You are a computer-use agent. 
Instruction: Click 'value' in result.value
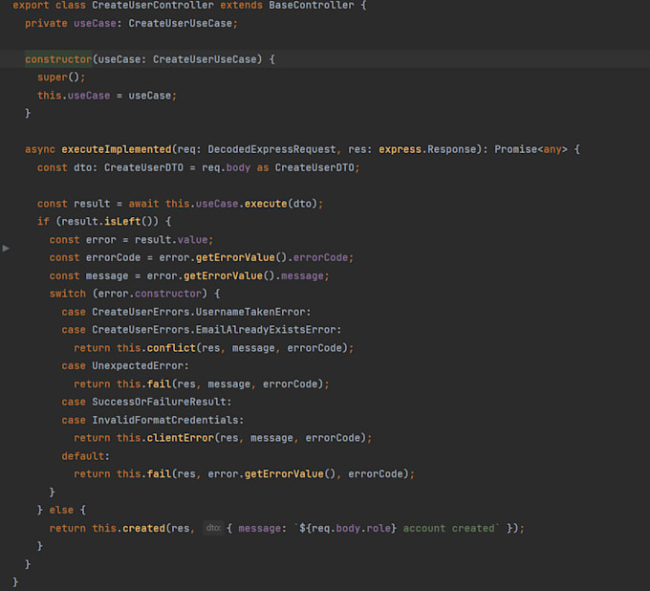point(192,240)
